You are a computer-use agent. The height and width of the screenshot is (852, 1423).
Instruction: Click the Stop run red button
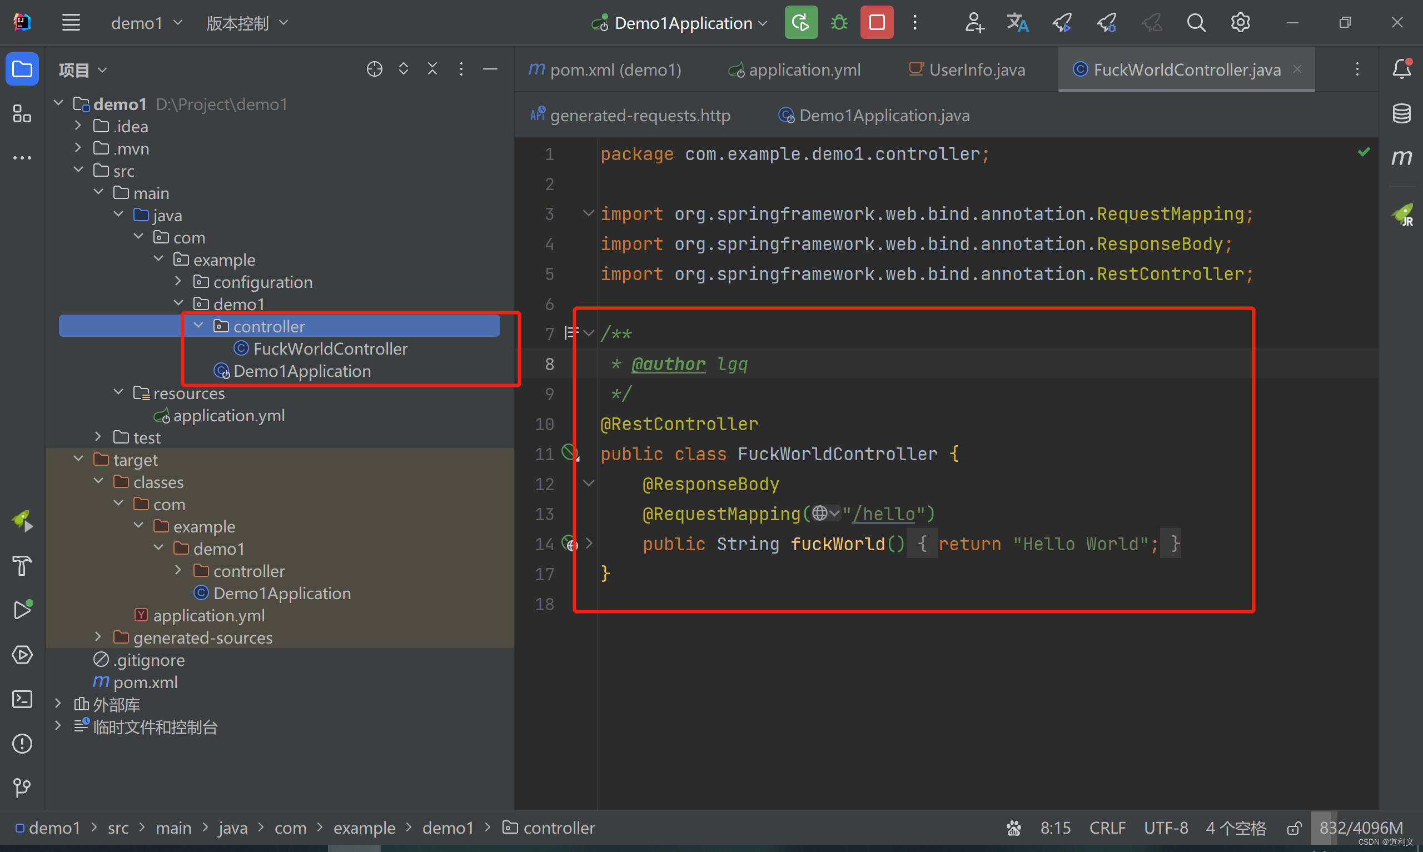coord(876,23)
